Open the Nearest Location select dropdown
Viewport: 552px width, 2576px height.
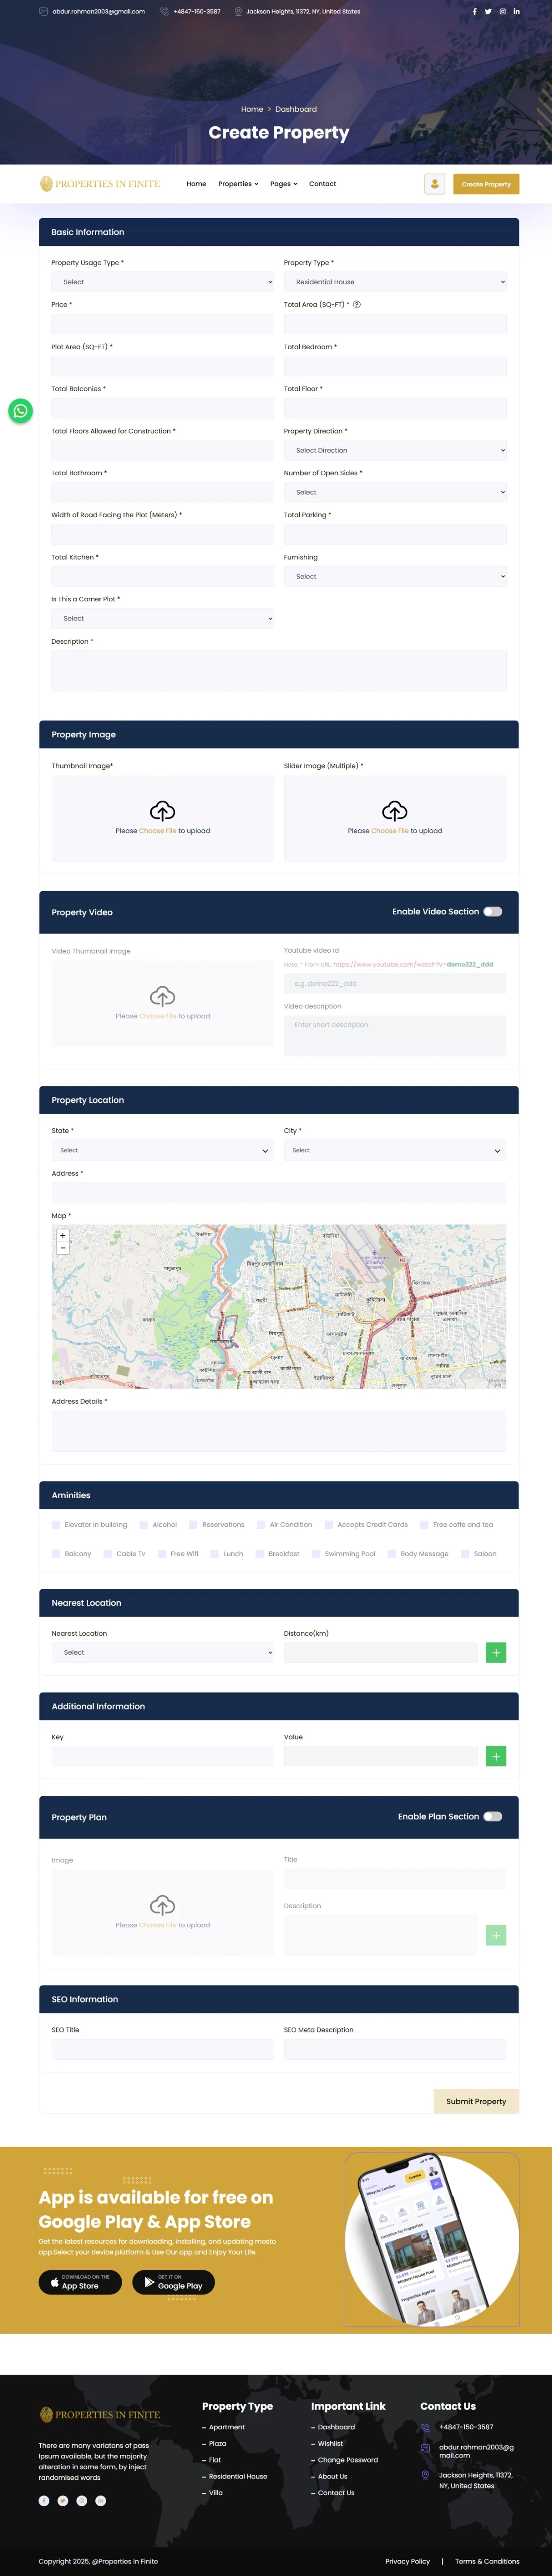163,1653
